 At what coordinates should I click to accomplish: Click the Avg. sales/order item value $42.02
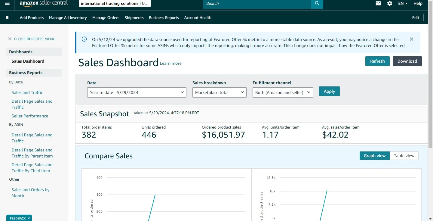click(x=335, y=135)
